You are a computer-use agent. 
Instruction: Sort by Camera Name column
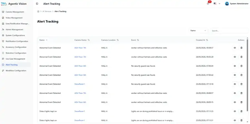82,40
